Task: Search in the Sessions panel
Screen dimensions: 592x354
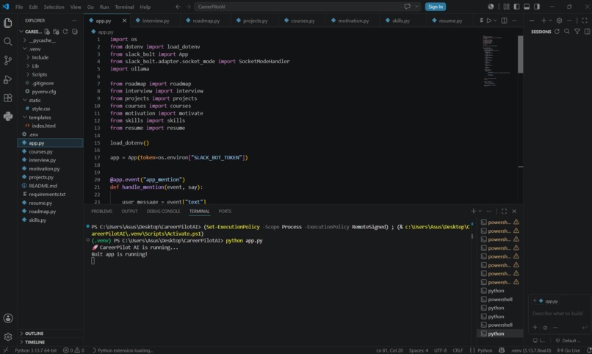Action: [x=567, y=32]
